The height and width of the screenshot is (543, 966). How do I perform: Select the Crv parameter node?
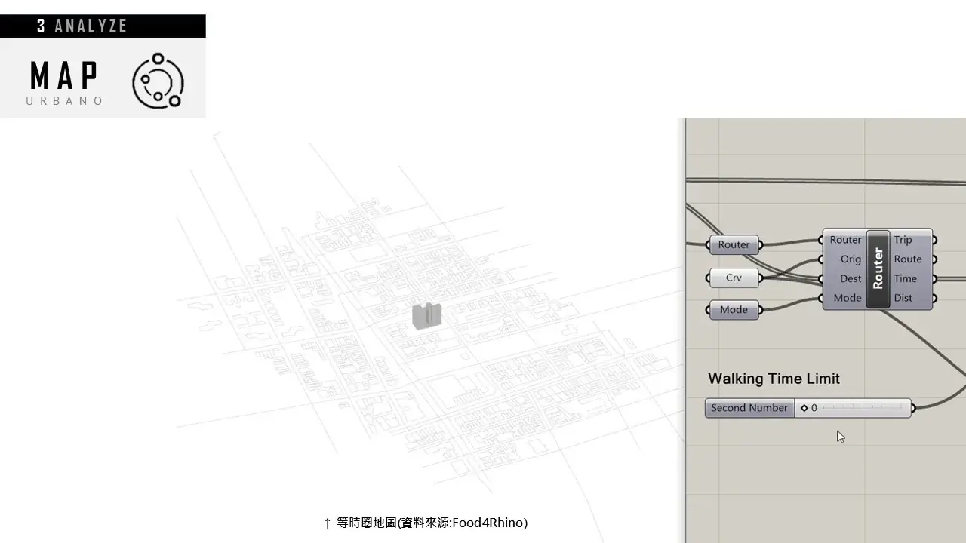point(734,278)
